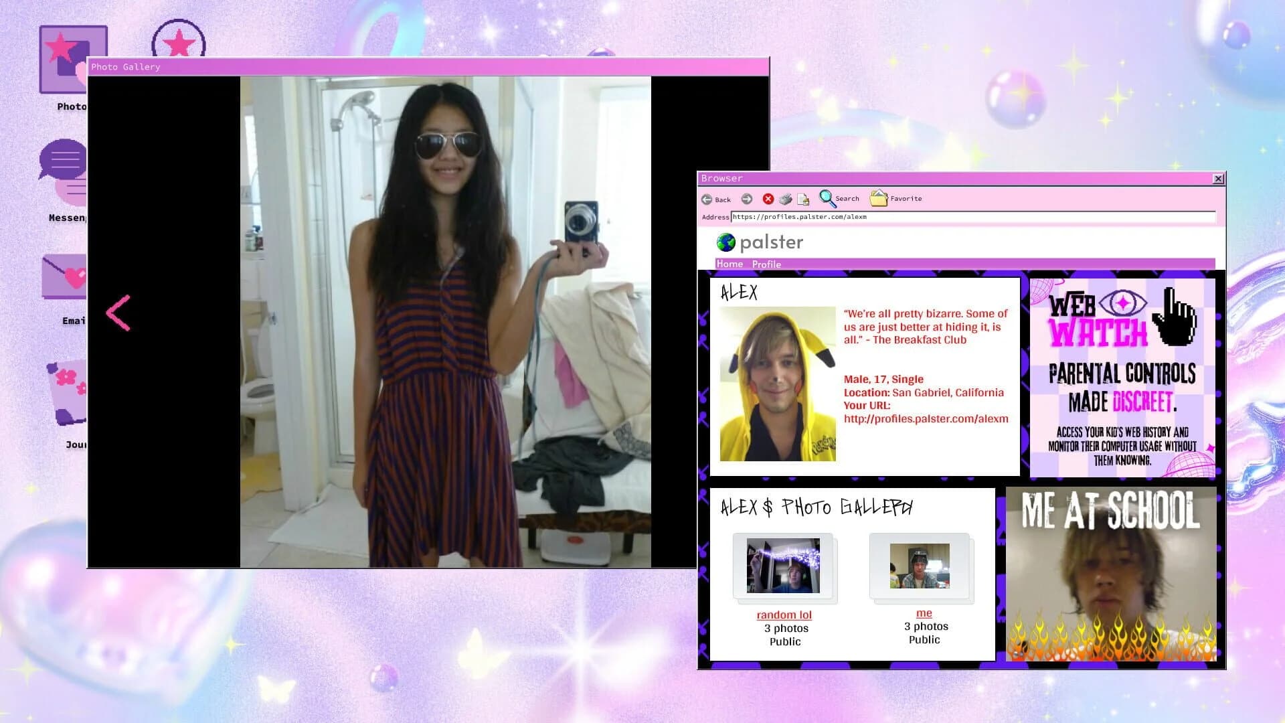Switch to the Profile tab
Image resolution: width=1285 pixels, height=723 pixels.
coord(767,264)
